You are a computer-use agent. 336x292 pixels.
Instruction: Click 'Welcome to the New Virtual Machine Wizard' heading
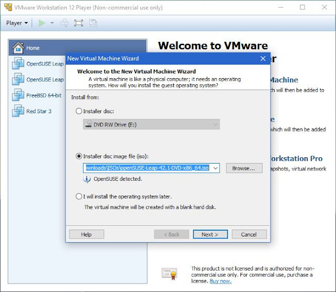(136, 71)
